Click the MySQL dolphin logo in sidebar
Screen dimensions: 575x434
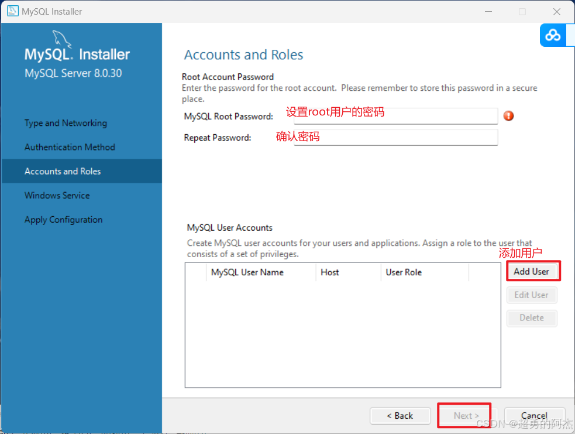[61, 39]
